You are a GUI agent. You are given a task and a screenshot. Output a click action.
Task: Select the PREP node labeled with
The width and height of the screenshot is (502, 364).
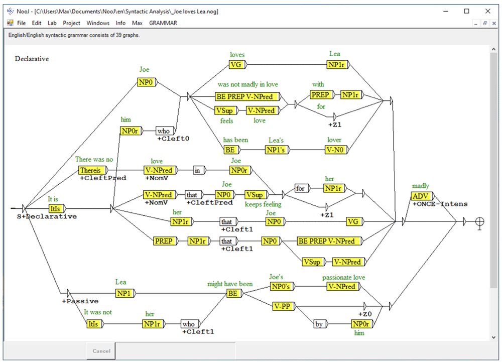pyautogui.click(x=321, y=95)
